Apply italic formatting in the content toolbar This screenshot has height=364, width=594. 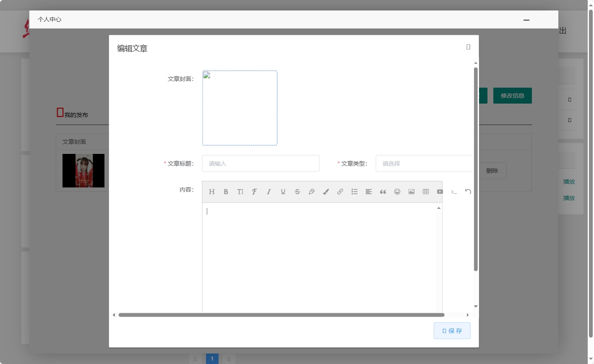click(269, 192)
